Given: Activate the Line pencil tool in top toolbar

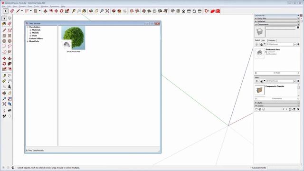Looking at the screenshot, I should (18, 11).
